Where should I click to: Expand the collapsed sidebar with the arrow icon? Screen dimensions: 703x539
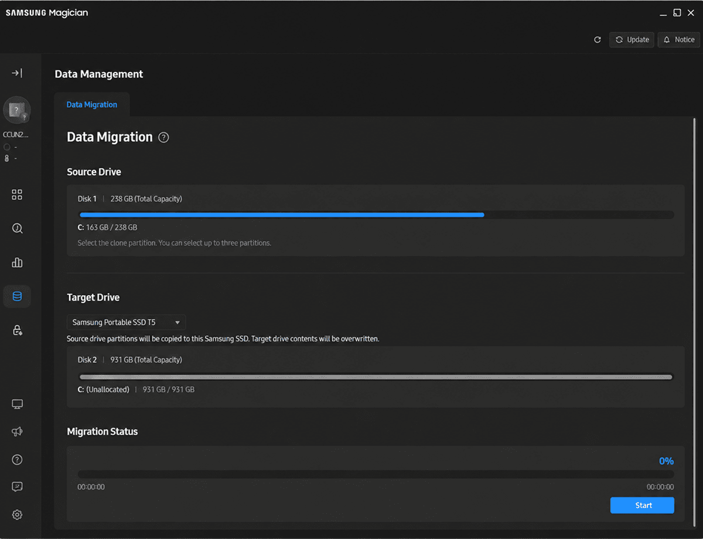[x=17, y=73]
